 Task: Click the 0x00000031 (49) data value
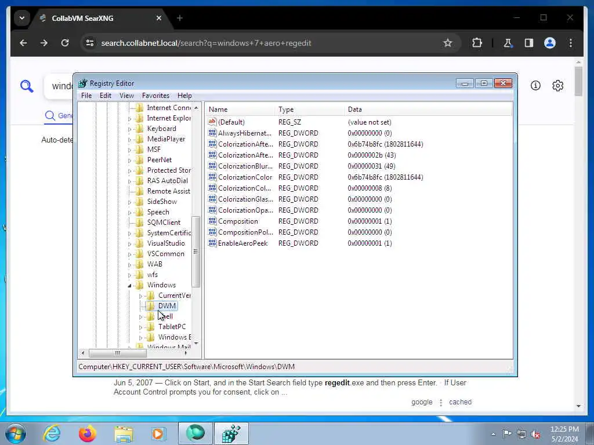(x=371, y=166)
